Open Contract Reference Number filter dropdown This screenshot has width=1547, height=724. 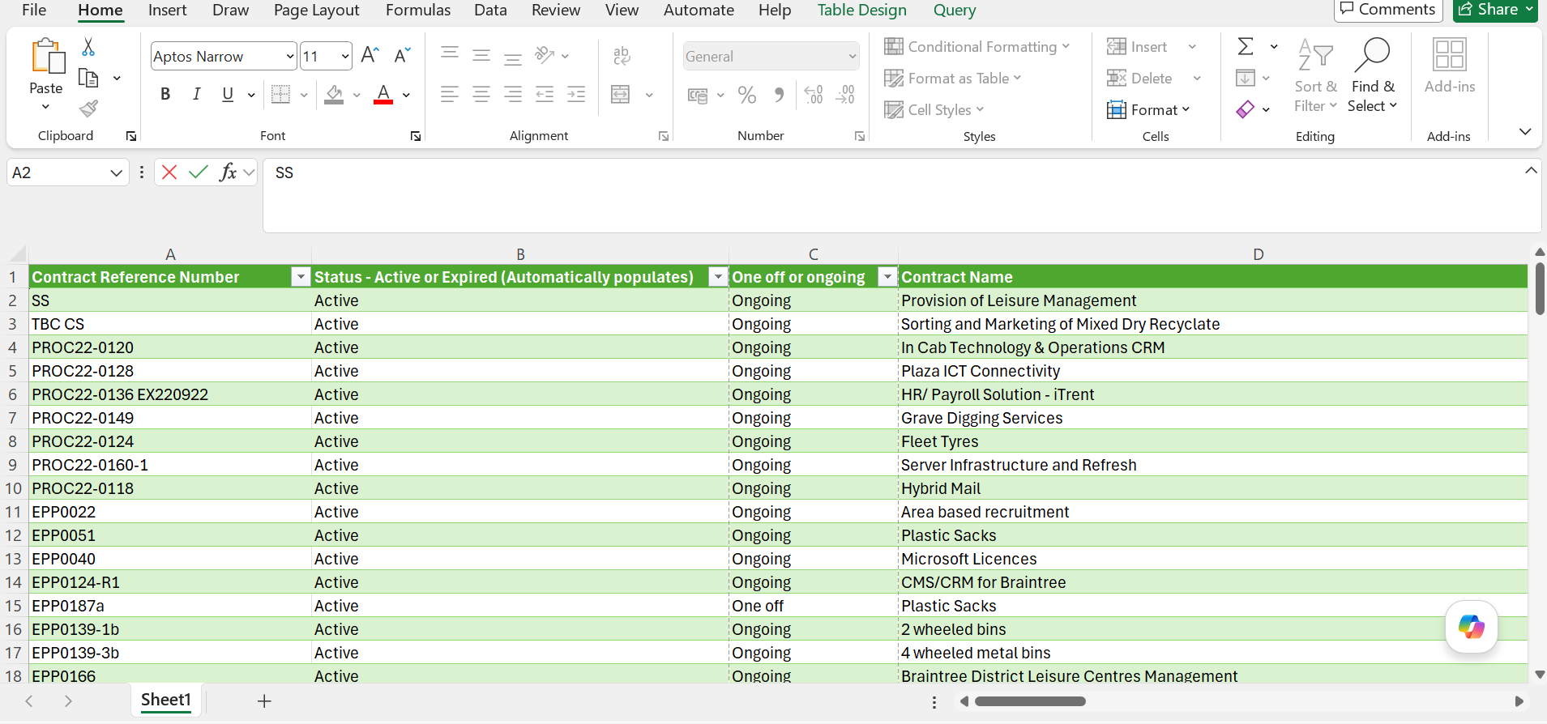click(x=301, y=277)
